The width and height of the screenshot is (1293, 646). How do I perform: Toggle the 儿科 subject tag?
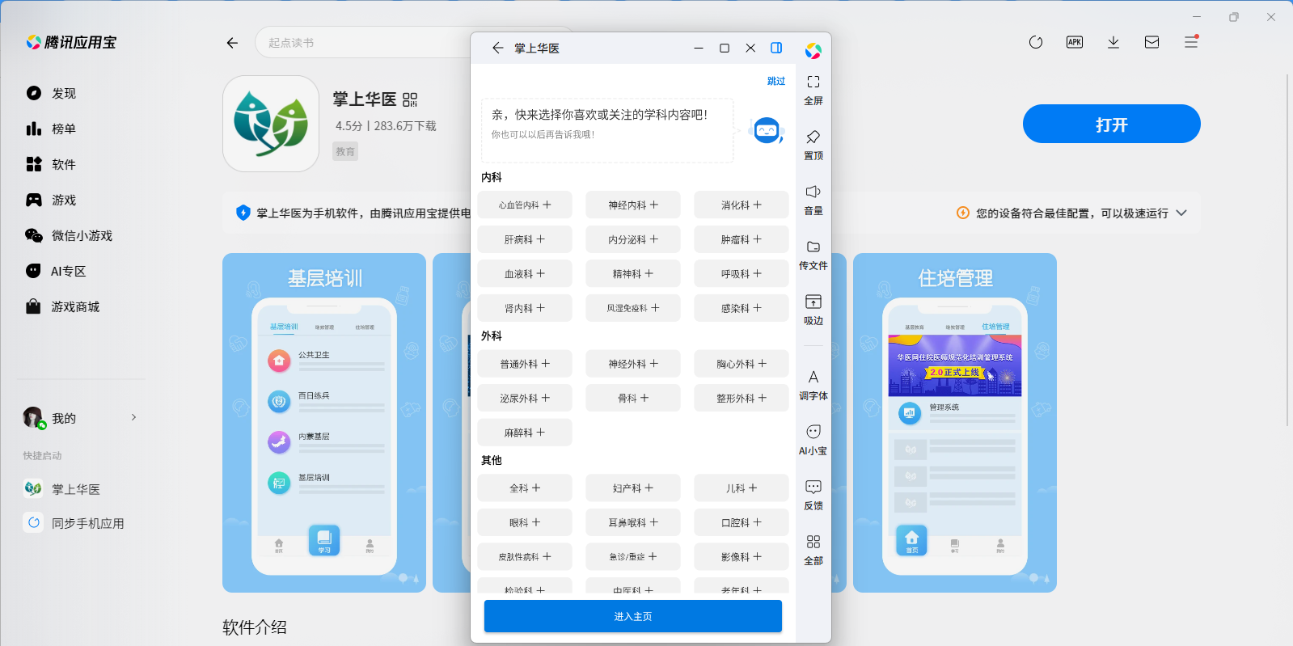[742, 488]
